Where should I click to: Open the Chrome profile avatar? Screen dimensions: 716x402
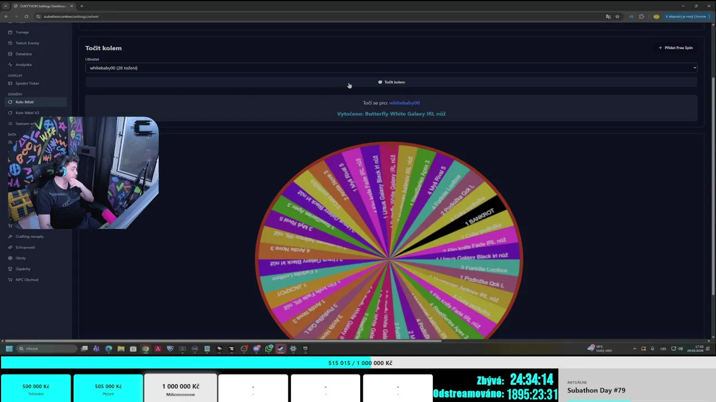[656, 16]
